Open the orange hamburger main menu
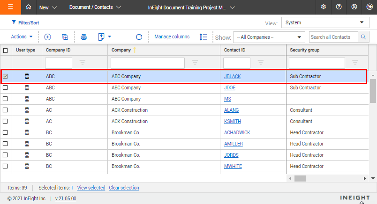The width and height of the screenshot is (377, 204). coord(10,7)
